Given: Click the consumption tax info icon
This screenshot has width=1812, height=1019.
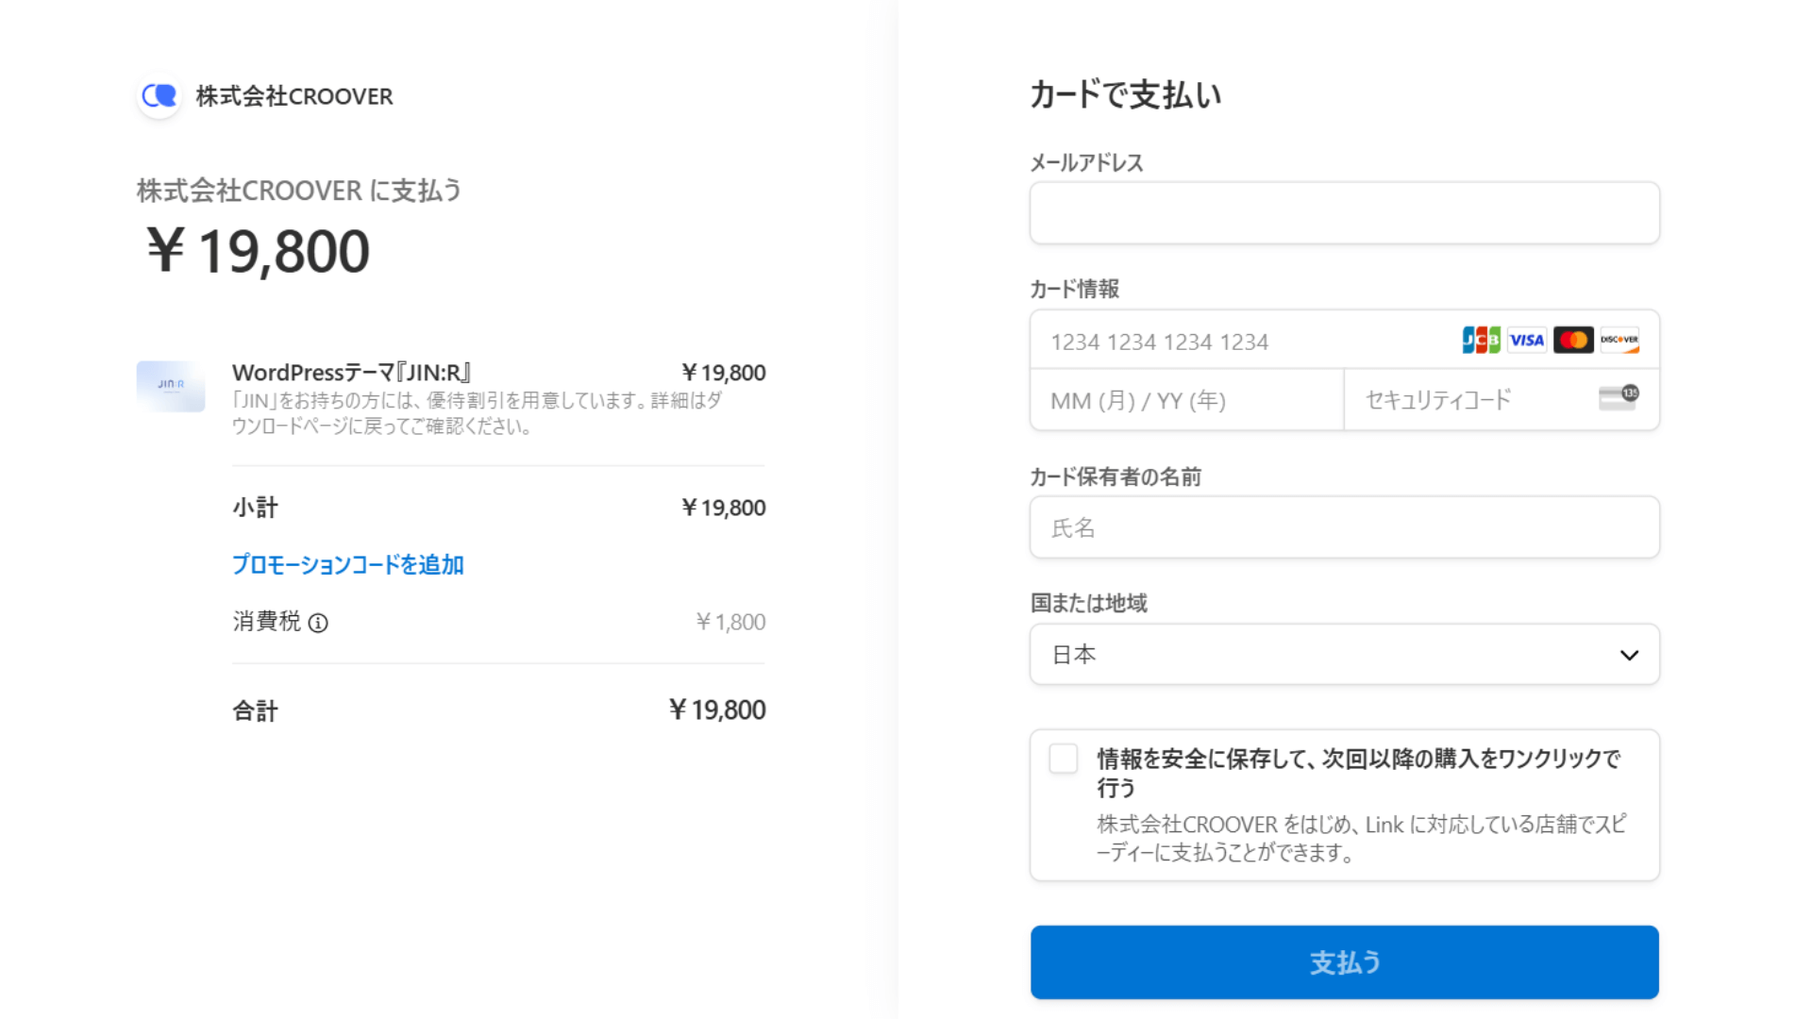Looking at the screenshot, I should [x=318, y=623].
